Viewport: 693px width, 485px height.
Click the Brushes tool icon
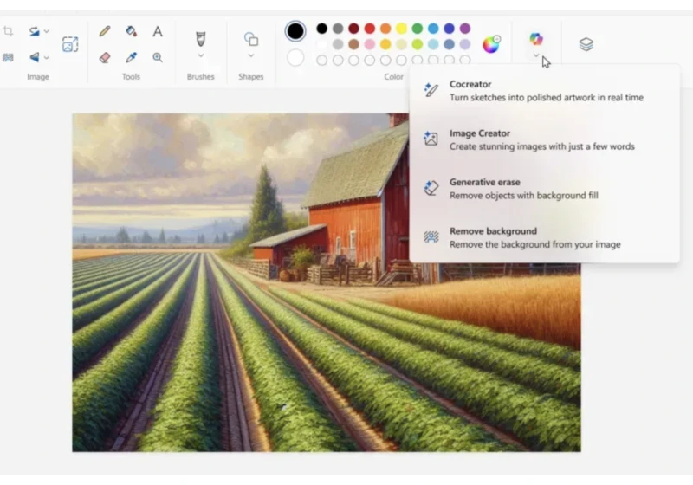tap(201, 39)
